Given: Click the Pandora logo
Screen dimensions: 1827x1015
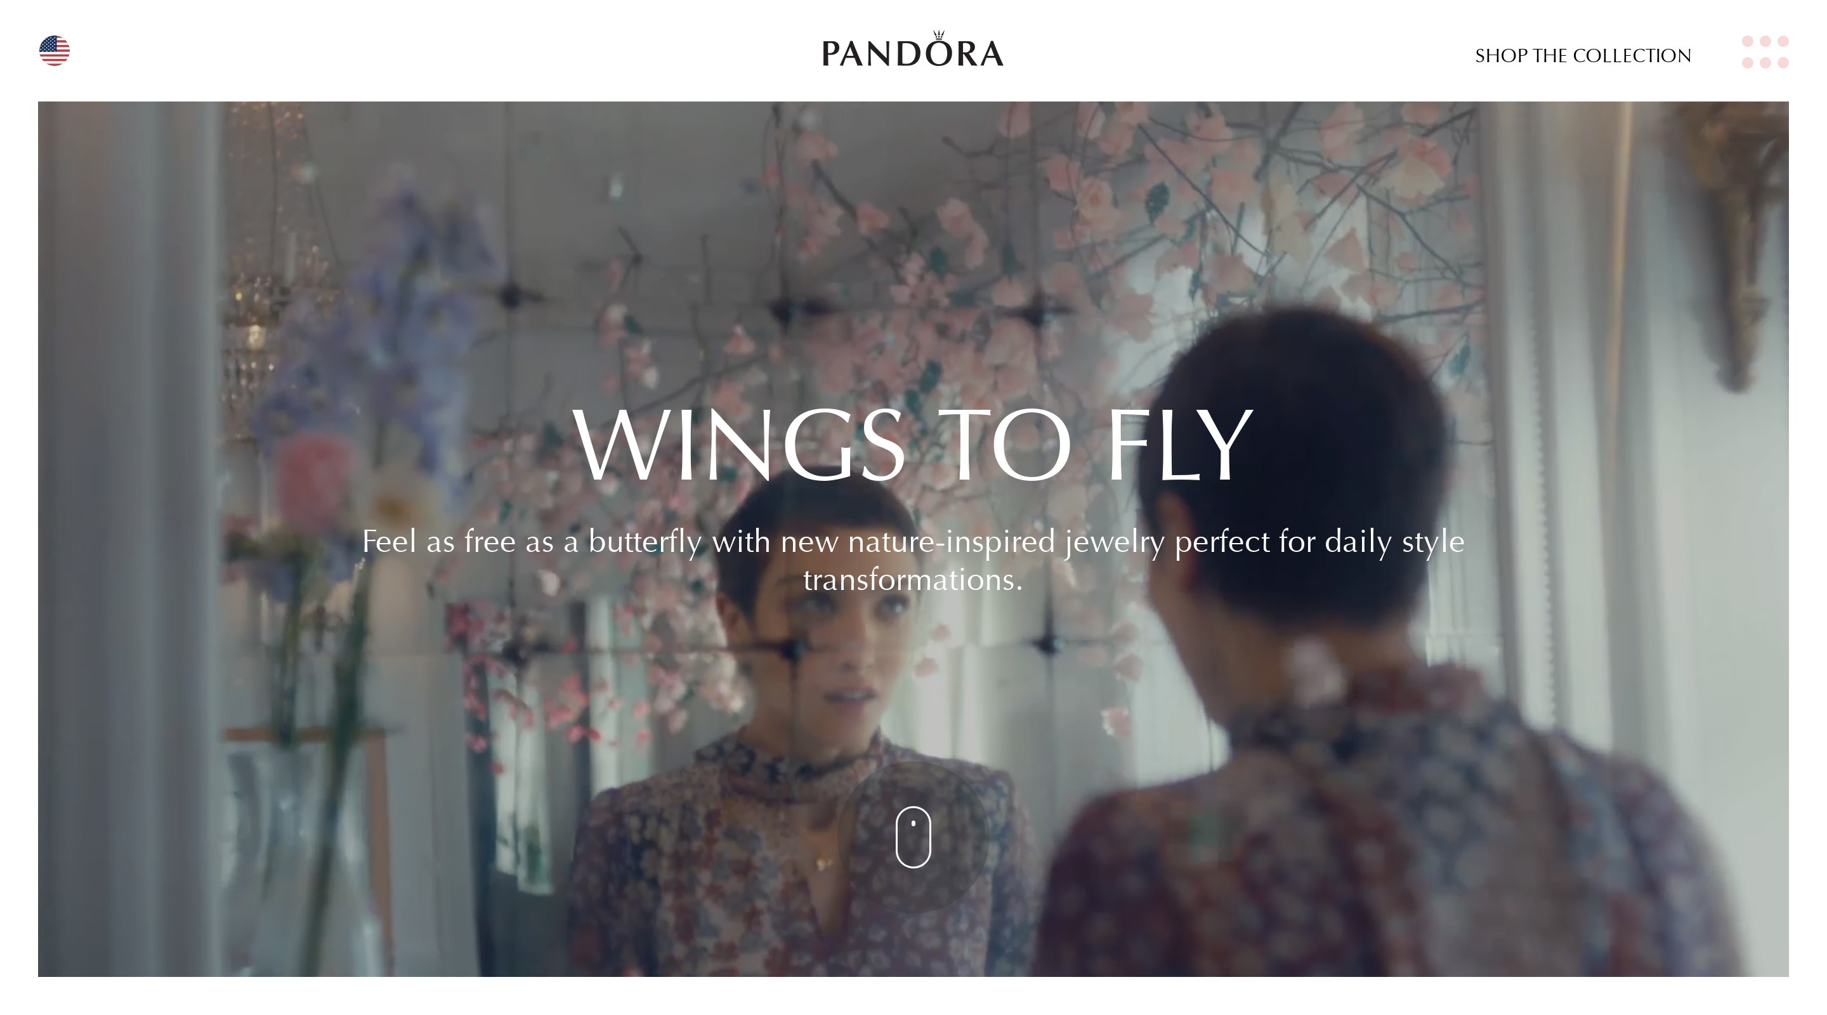Looking at the screenshot, I should pos(913,49).
